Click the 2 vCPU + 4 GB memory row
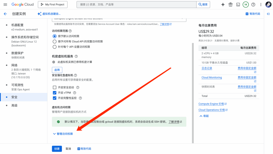This screenshot has width=273, height=154. click(x=229, y=55)
